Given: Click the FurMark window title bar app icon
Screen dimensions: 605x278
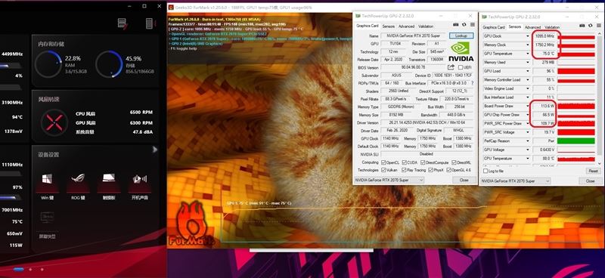Looking at the screenshot, I should click(x=172, y=8).
